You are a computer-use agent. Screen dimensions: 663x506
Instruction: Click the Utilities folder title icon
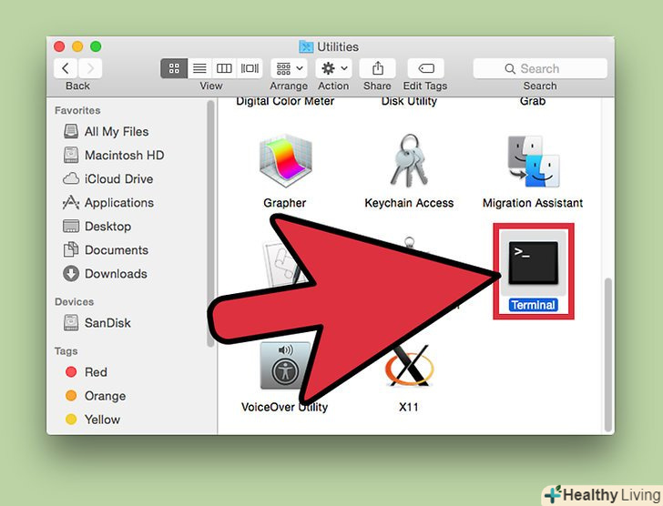pos(306,46)
